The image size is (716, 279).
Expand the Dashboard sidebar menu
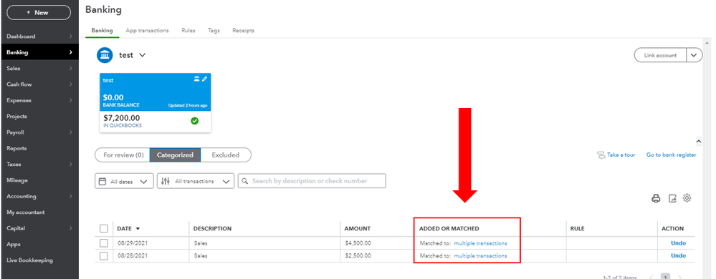tap(70, 36)
